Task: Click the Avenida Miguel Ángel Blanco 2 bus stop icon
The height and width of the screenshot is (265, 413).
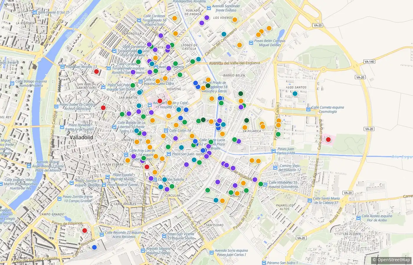Action: click(x=29, y=166)
